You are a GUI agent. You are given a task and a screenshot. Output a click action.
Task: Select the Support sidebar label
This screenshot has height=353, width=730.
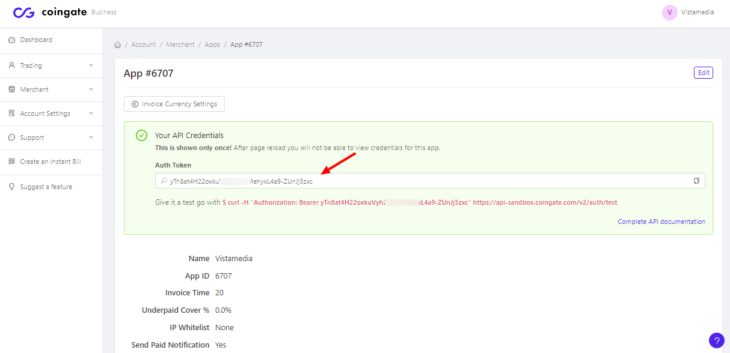(32, 137)
